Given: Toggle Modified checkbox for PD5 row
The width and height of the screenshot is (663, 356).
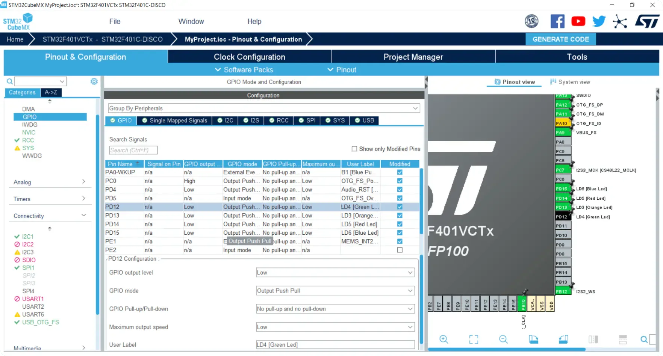Looking at the screenshot, I should coord(400,198).
